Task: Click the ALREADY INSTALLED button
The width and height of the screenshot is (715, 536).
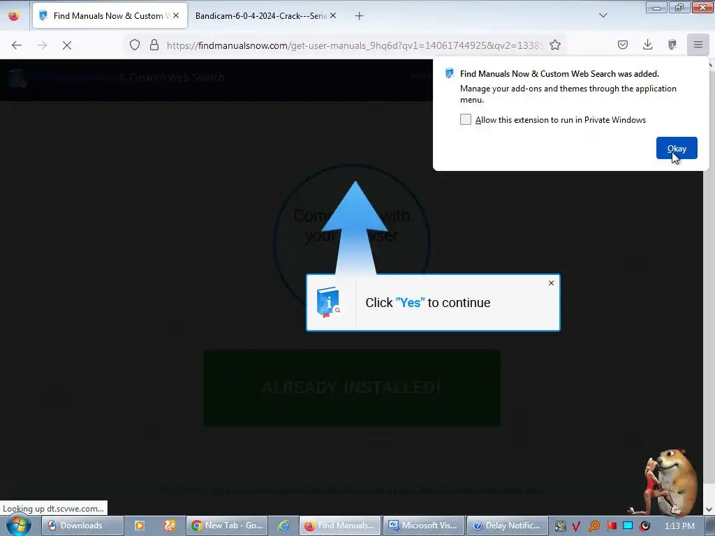Action: tap(352, 388)
